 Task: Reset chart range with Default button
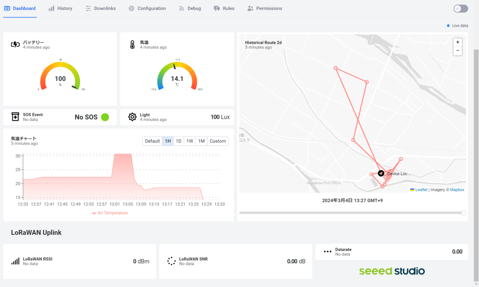pyautogui.click(x=152, y=141)
